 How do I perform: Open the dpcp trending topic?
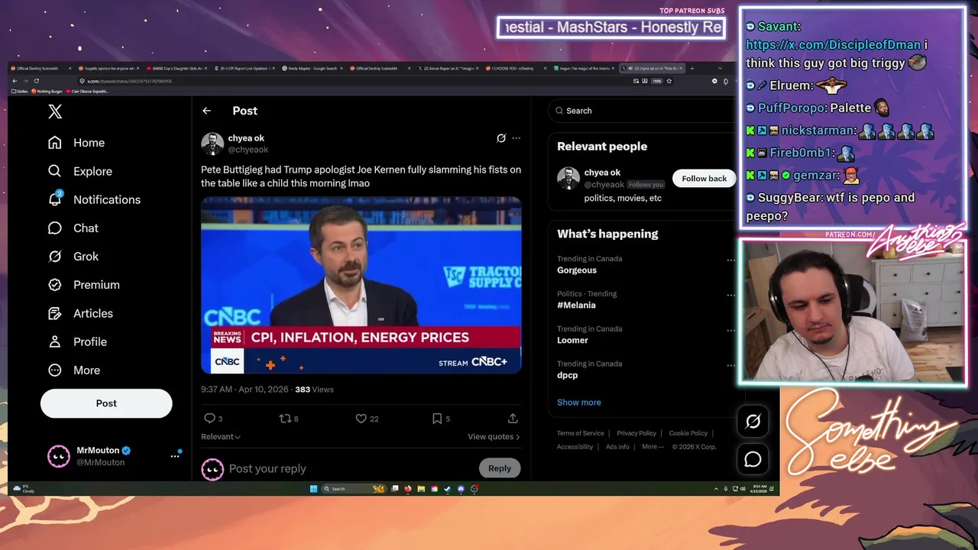(x=568, y=376)
